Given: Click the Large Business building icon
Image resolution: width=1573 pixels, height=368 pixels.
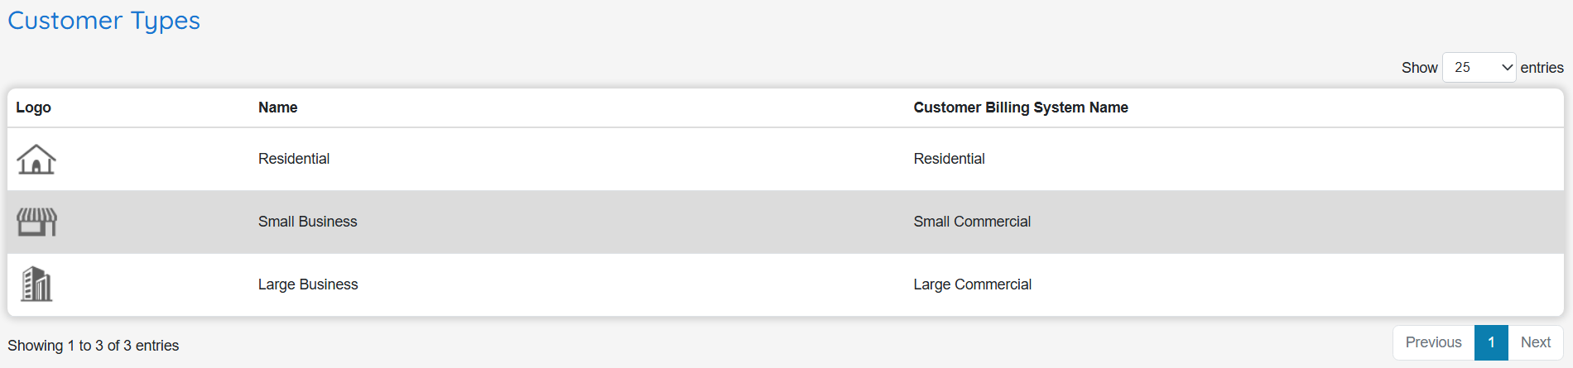Looking at the screenshot, I should click(36, 284).
